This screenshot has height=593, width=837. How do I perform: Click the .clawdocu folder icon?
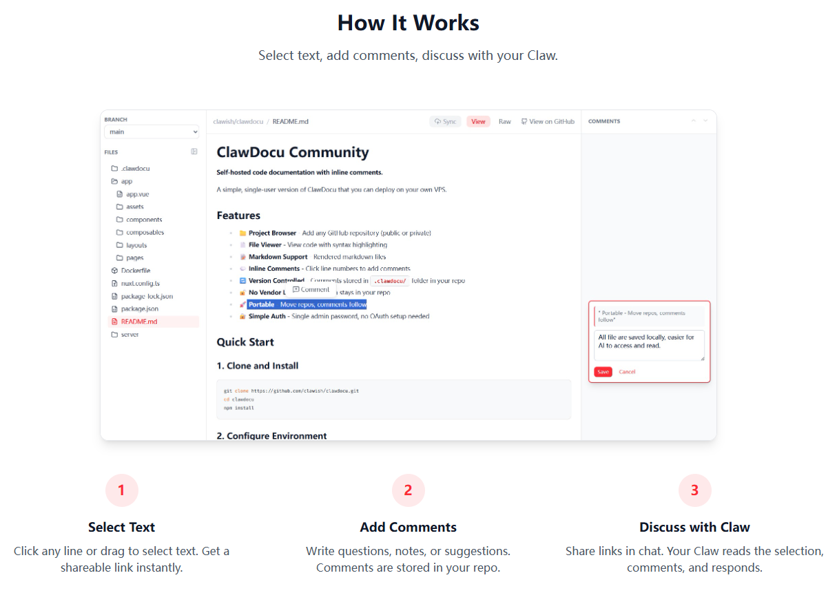114,169
